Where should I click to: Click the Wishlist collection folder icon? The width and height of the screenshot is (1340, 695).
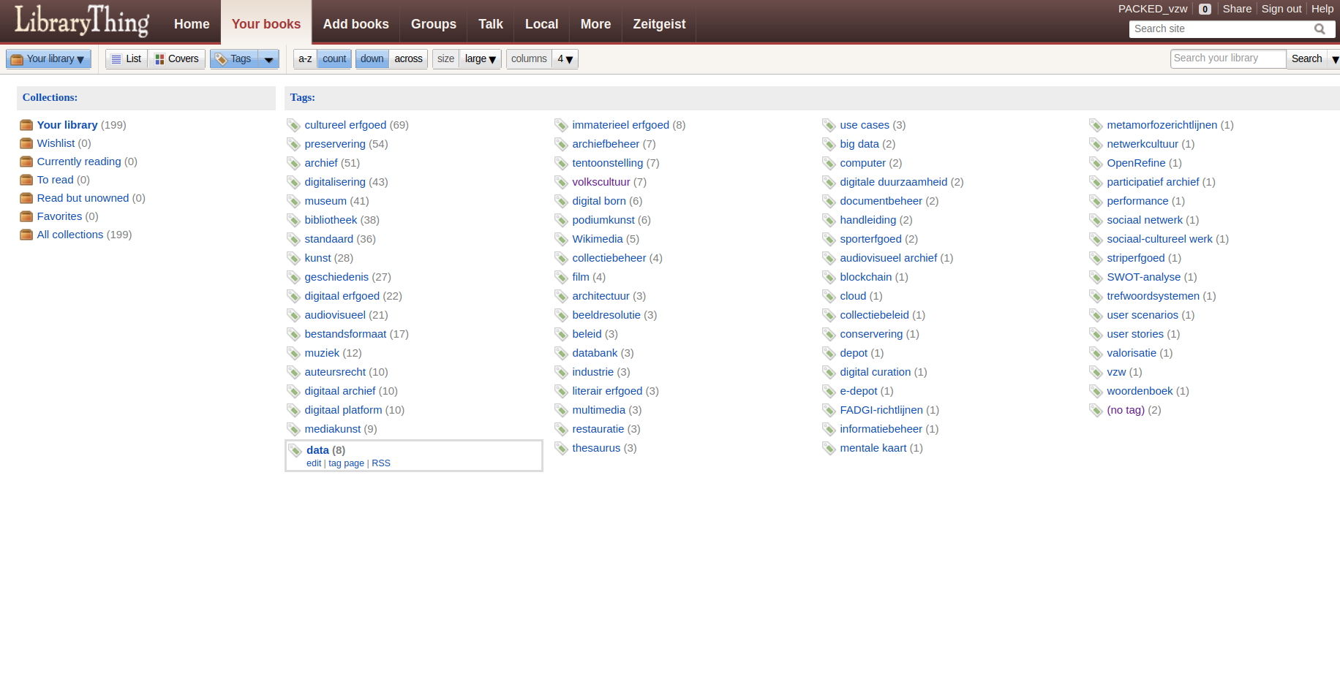[x=26, y=143]
